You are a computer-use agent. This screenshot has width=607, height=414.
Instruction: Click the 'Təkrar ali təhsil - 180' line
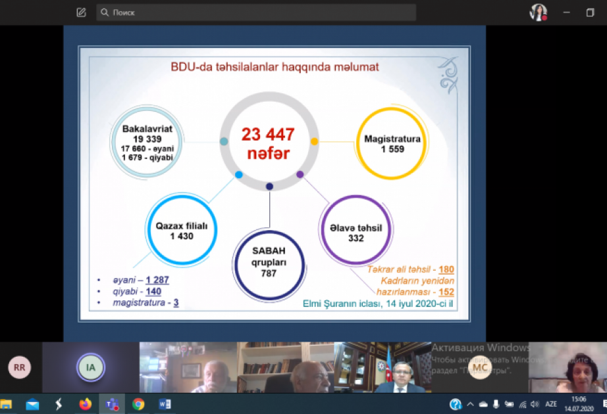pos(410,269)
